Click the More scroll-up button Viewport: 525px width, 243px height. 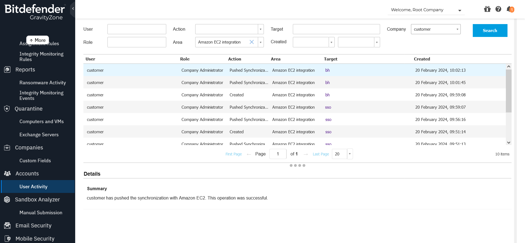[x=38, y=40]
